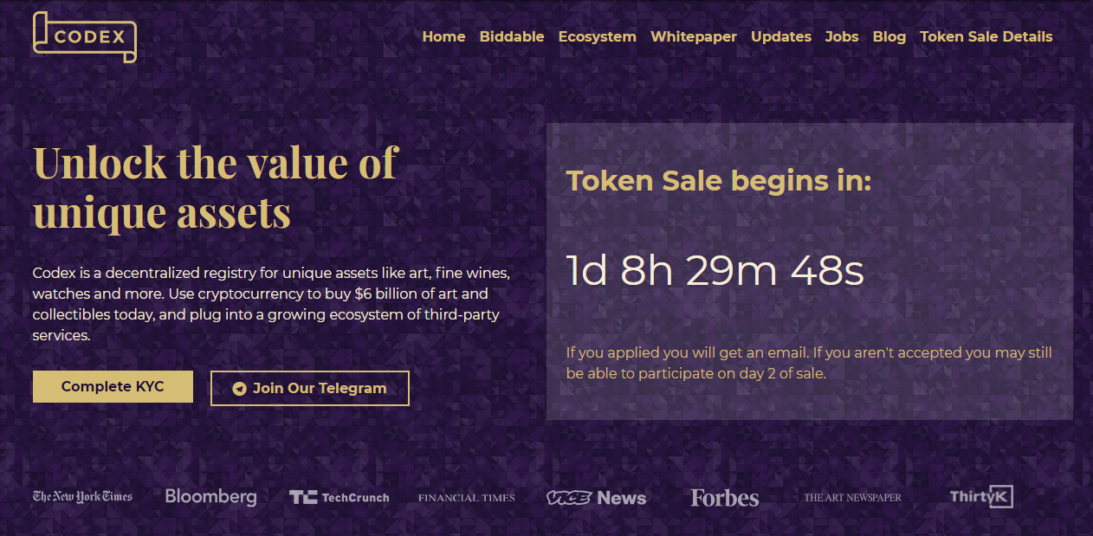
Task: Visit the Blog
Action: [x=889, y=36]
